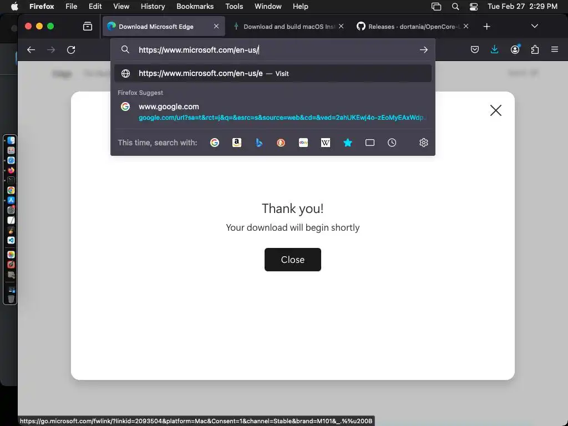This screenshot has width=568, height=426.
Task: Click the date and time clock
Action: click(523, 7)
